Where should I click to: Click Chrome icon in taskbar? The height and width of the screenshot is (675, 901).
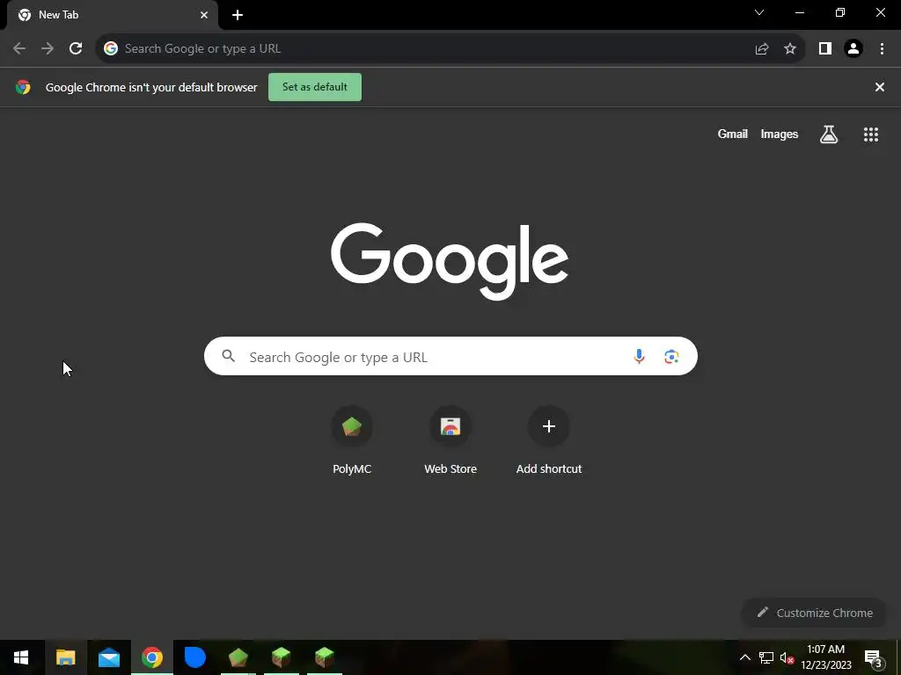pos(151,657)
